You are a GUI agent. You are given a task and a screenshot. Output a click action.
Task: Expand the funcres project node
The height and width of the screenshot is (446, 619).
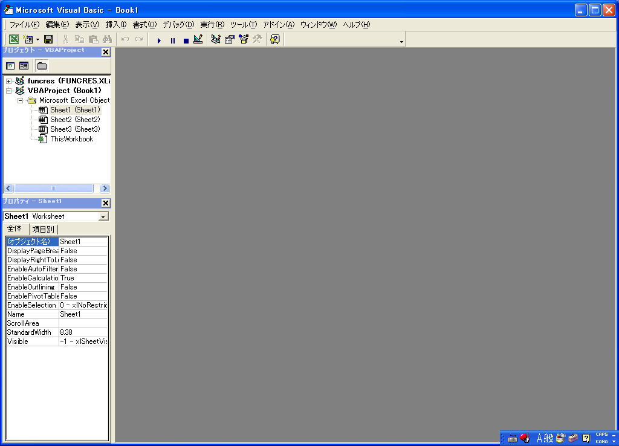pos(9,81)
